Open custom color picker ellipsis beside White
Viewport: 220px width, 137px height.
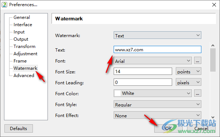(x=198, y=93)
